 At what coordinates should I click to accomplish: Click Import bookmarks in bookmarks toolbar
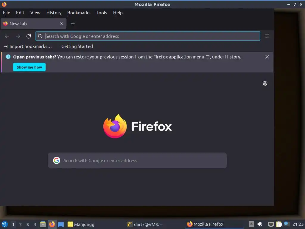(x=28, y=47)
